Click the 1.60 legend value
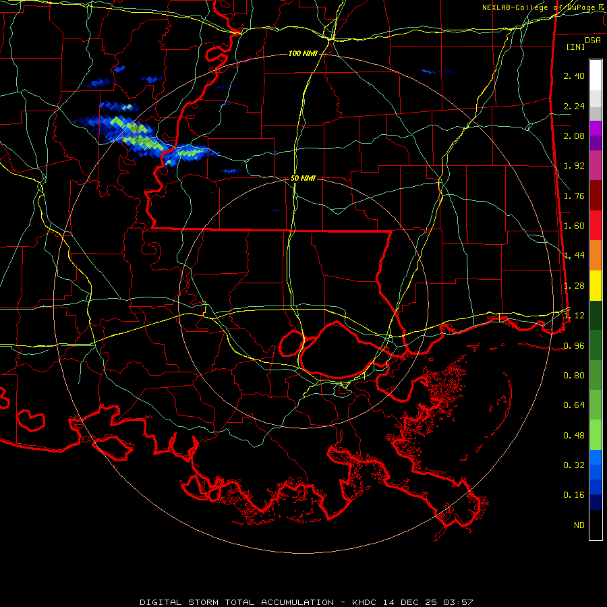This screenshot has width=607, height=607. pyautogui.click(x=574, y=226)
